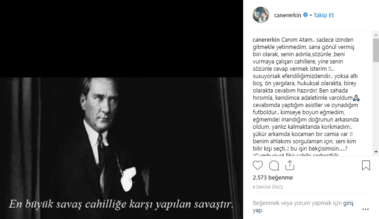Click the blue verified badge next to canererkin
The image size is (379, 219).
(x=305, y=15)
